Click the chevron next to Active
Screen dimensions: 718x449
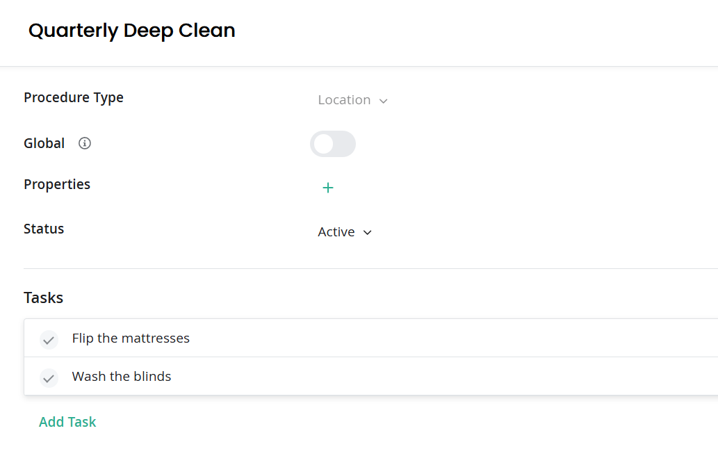click(x=367, y=233)
